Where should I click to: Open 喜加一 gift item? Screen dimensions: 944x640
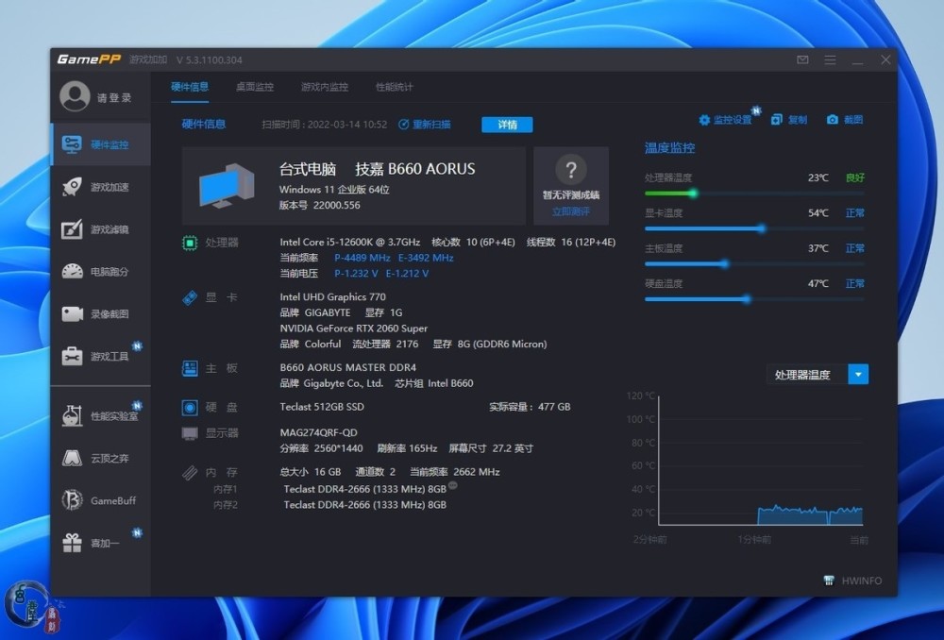(x=101, y=543)
